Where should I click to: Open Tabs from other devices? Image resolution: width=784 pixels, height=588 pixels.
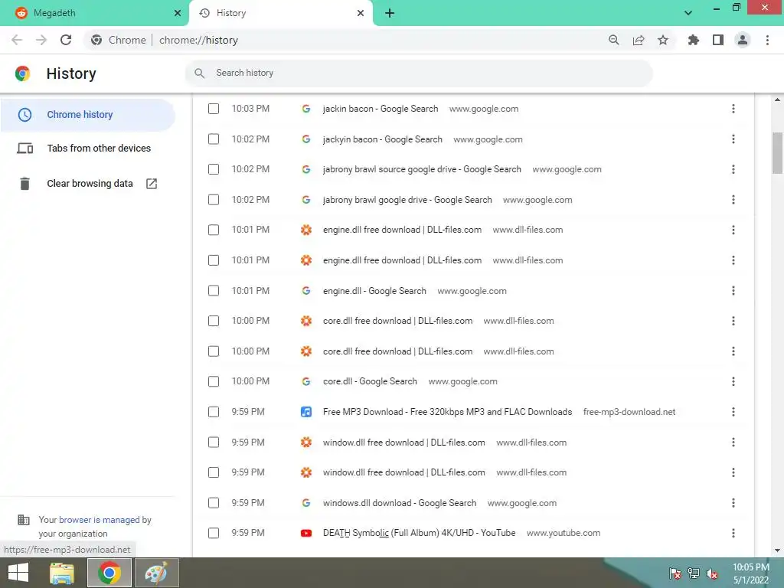tap(87, 148)
